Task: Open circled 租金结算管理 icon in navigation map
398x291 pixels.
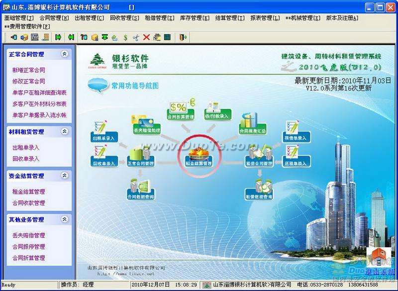Action: point(199,157)
